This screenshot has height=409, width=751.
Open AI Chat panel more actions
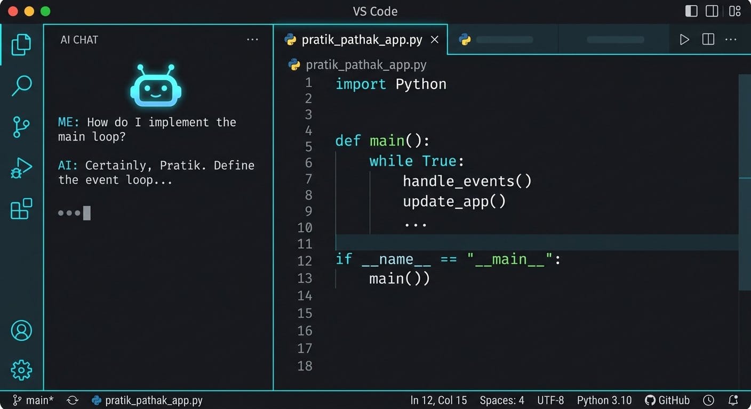coord(252,39)
